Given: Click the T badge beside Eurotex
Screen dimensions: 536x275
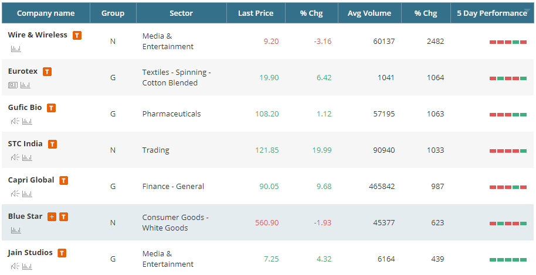Looking at the screenshot, I should click(x=47, y=71).
